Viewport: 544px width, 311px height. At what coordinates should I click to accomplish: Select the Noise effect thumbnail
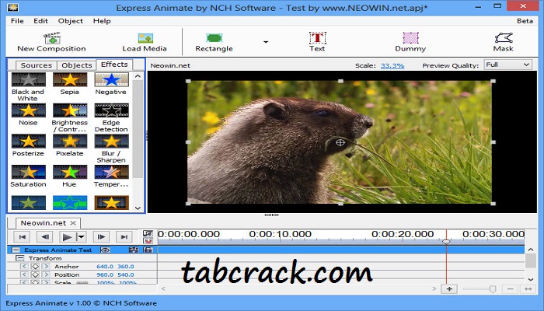[x=29, y=110]
